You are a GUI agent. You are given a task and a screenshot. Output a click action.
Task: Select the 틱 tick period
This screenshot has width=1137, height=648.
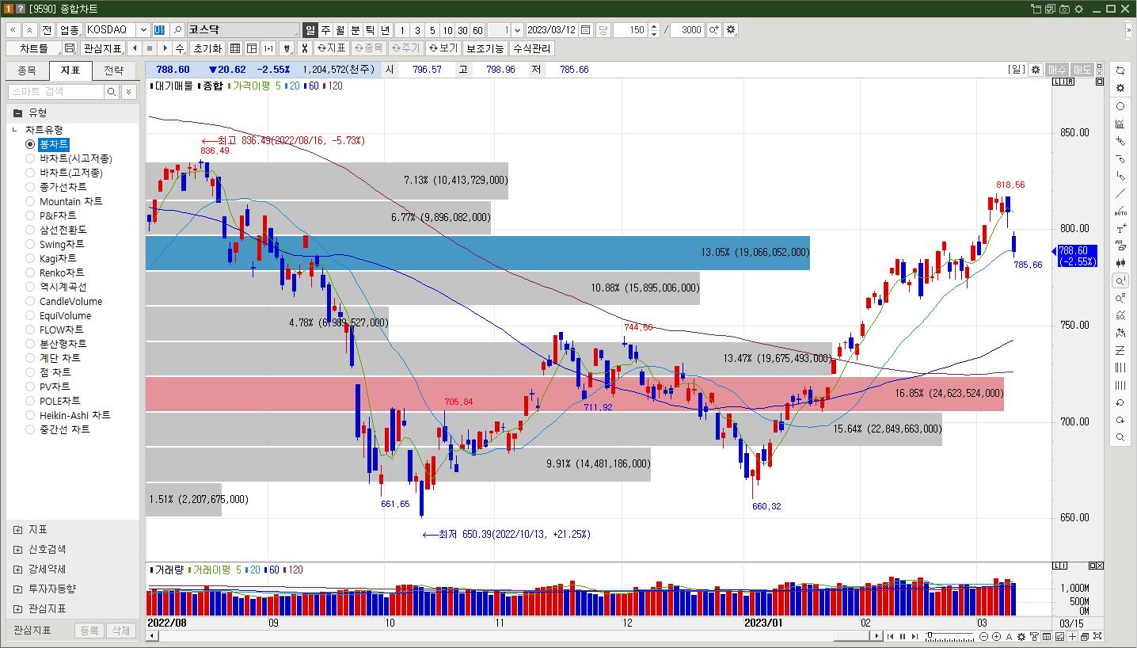pos(370,30)
